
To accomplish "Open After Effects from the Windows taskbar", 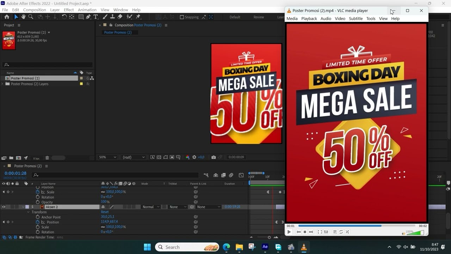I will (265, 247).
